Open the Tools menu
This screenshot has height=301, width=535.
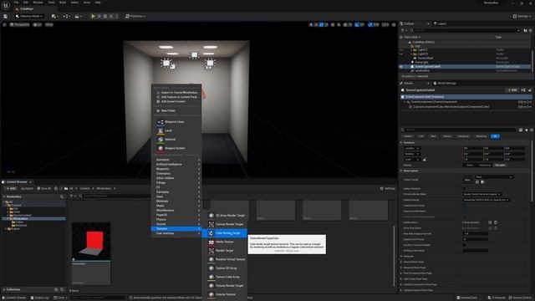coord(51,3)
